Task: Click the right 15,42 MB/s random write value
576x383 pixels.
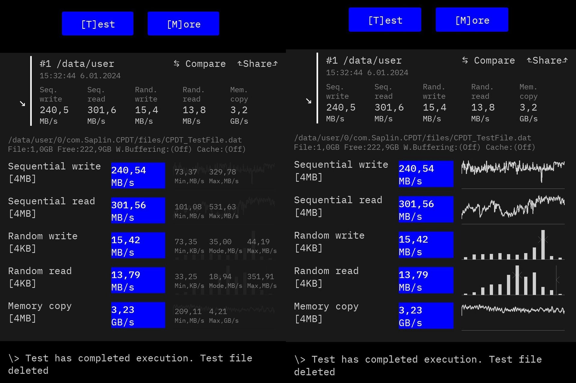Action: click(x=426, y=245)
